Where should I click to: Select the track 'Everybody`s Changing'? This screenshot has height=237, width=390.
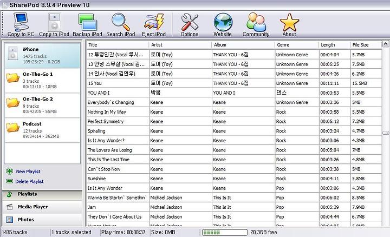pos(235,102)
